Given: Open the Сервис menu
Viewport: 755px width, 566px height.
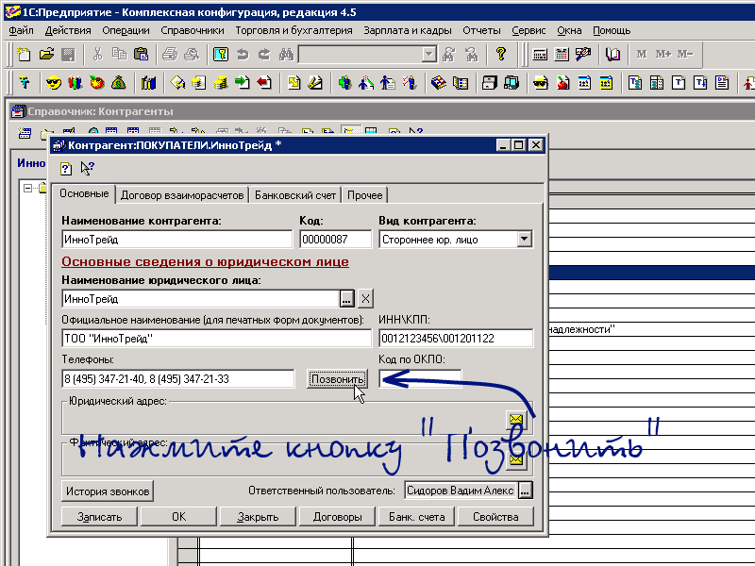Looking at the screenshot, I should (528, 30).
